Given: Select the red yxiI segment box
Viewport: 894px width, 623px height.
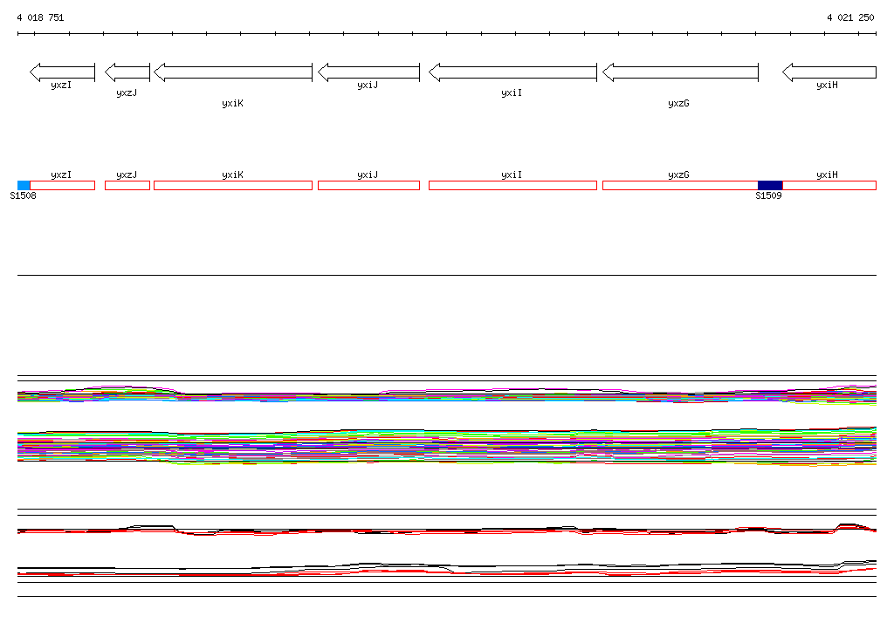Looking at the screenshot, I should point(513,185).
